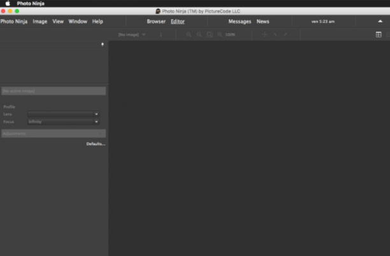Screen dimensions: 390x256
Task: Click the Photo Ninja macOS menu bar item
Action: click(x=31, y=3)
